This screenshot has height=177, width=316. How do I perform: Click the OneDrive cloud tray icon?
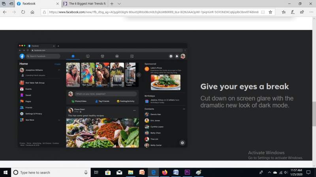pyautogui.click(x=275, y=172)
